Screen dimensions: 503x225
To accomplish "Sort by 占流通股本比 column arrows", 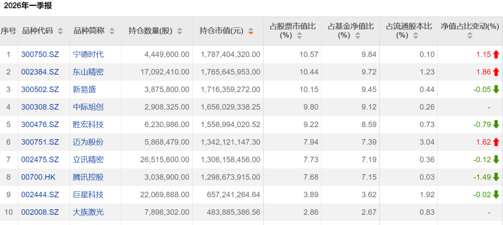I will [x=416, y=35].
